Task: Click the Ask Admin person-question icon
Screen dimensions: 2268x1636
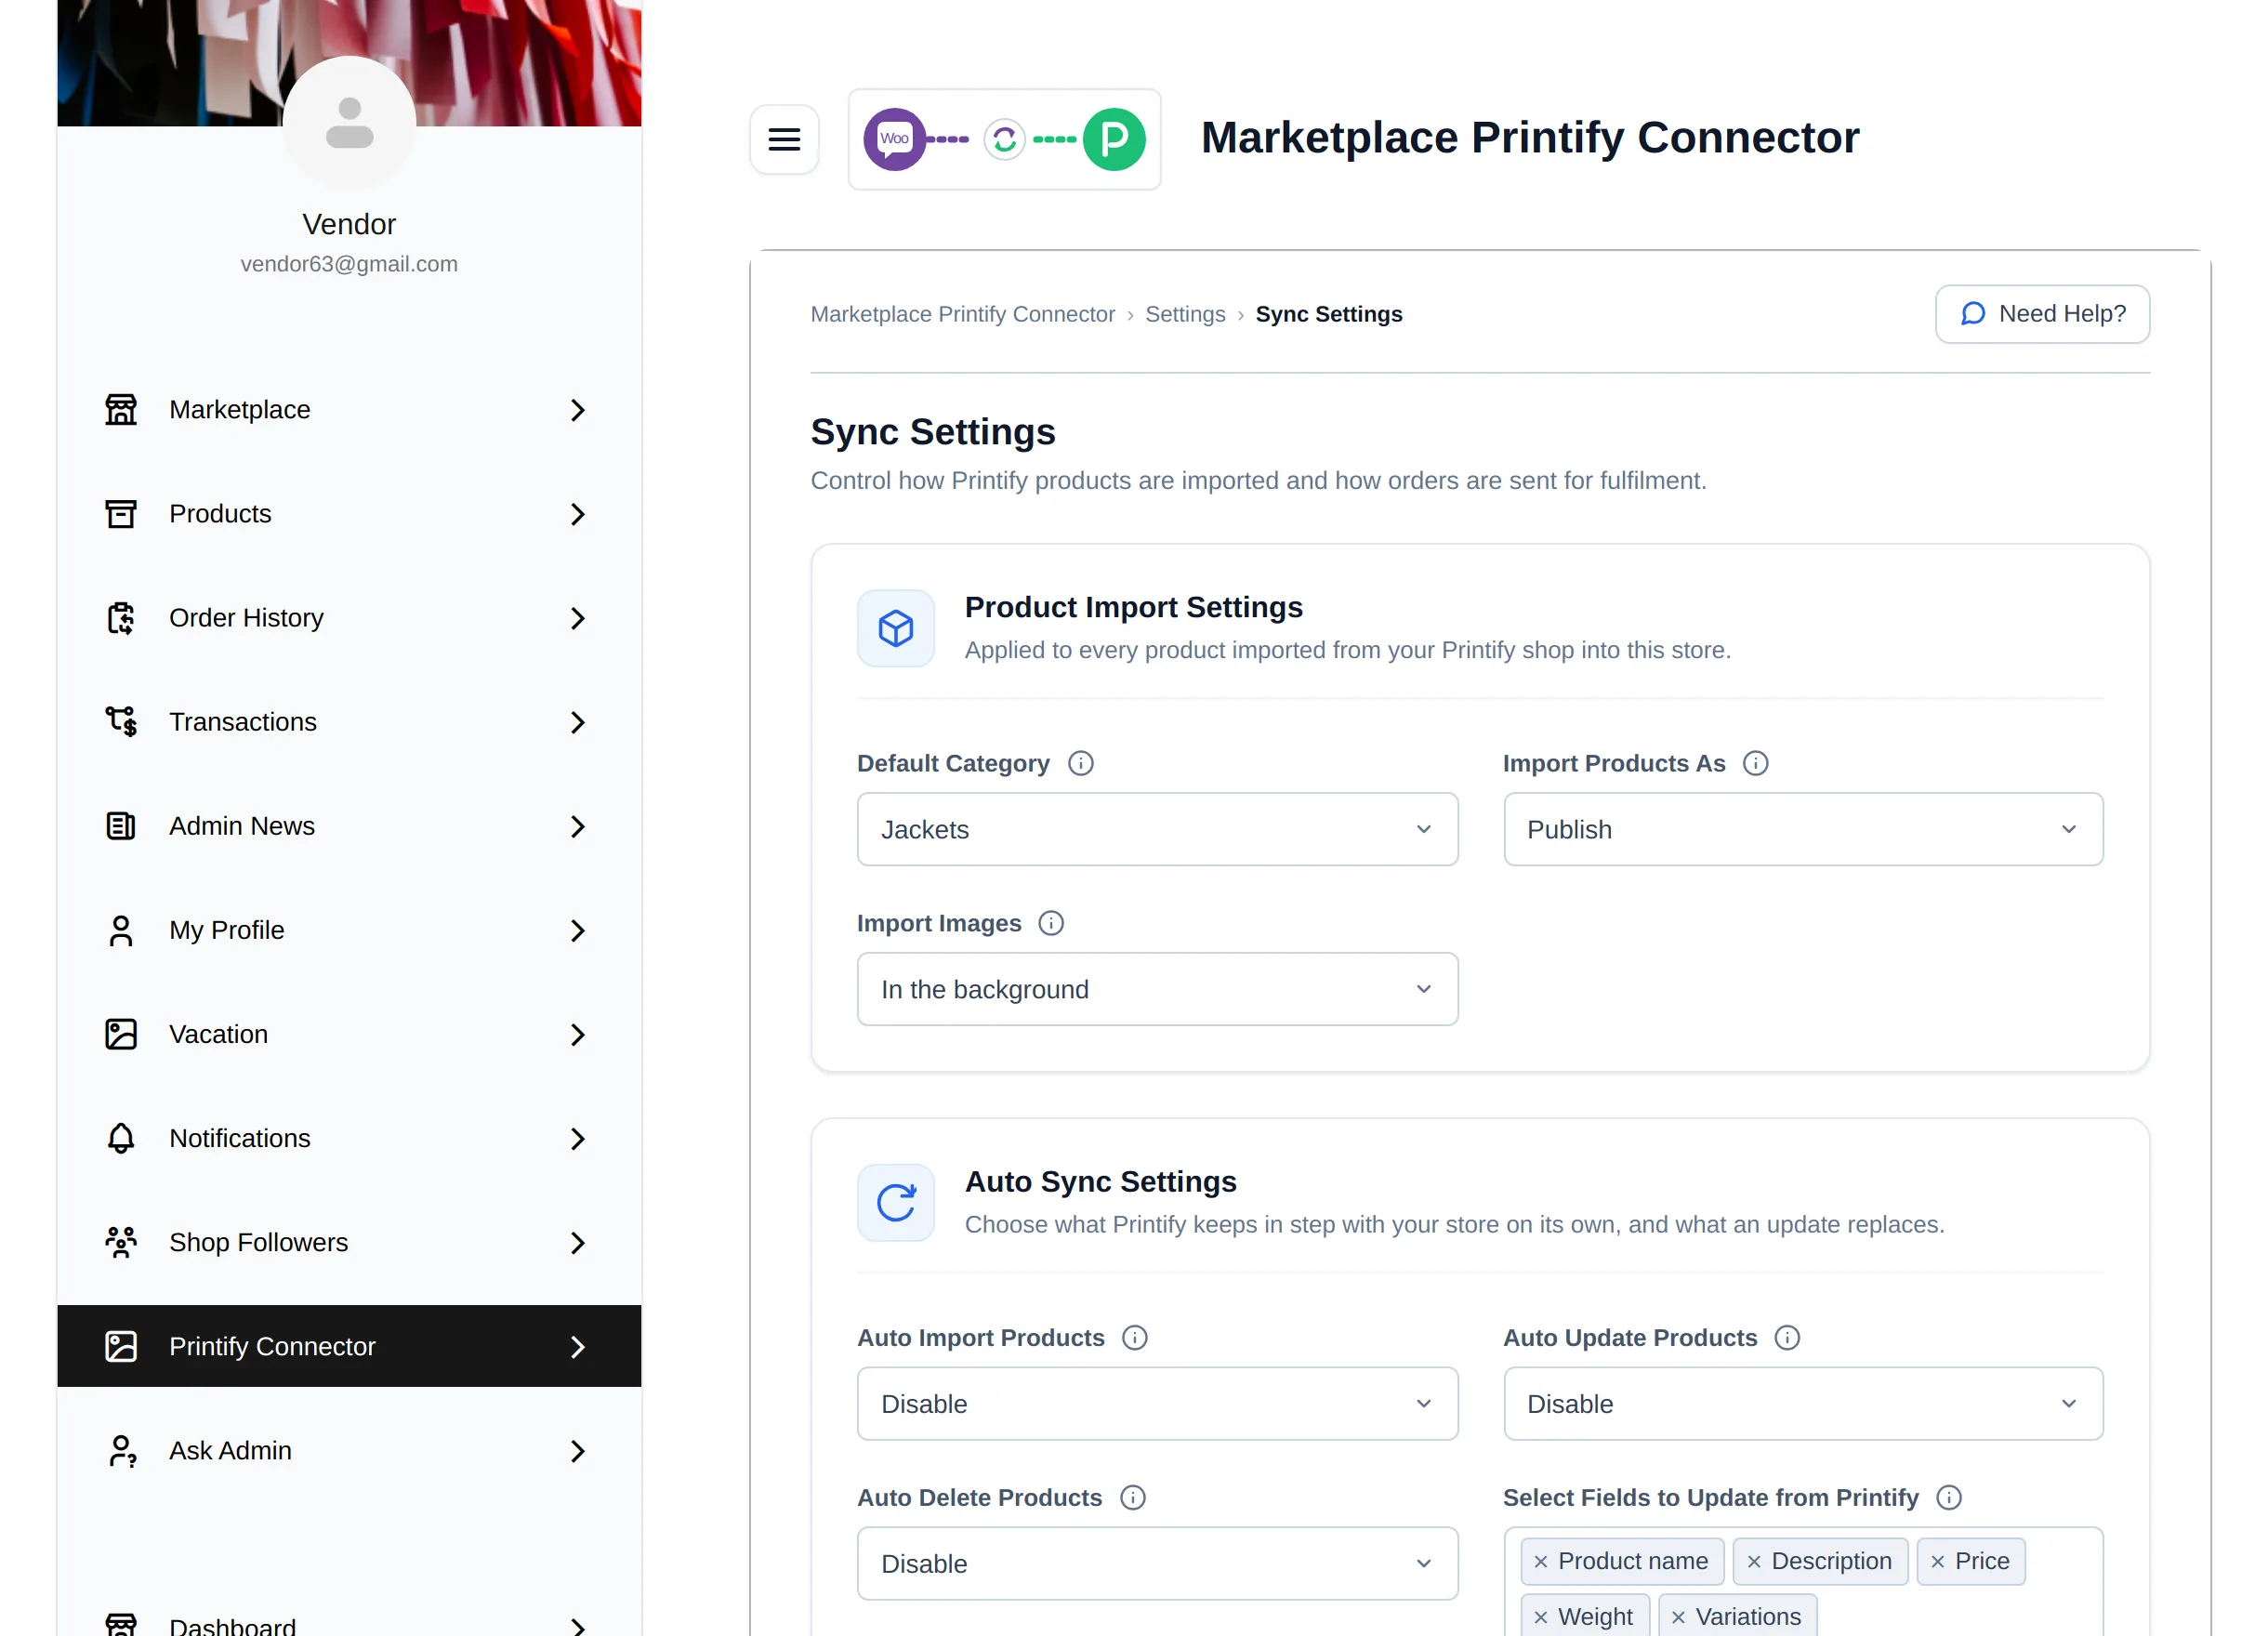Action: point(121,1450)
